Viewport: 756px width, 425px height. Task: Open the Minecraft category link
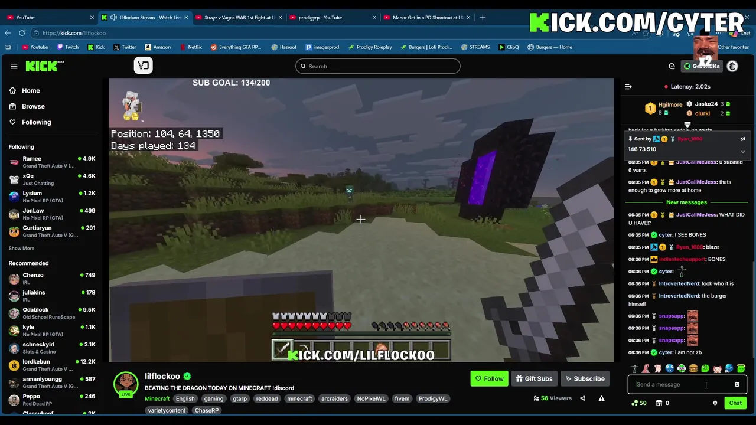(157, 398)
